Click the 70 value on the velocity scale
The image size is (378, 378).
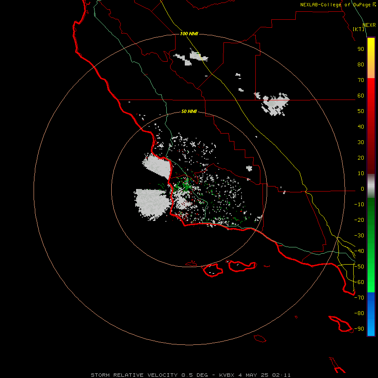tap(361, 80)
